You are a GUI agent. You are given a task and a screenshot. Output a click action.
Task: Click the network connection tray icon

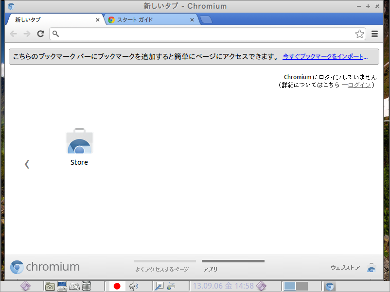171,286
